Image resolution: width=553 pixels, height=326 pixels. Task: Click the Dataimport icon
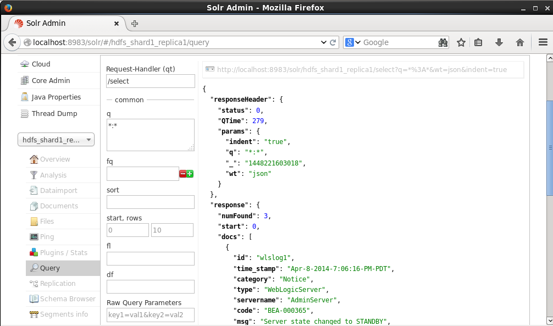[34, 191]
